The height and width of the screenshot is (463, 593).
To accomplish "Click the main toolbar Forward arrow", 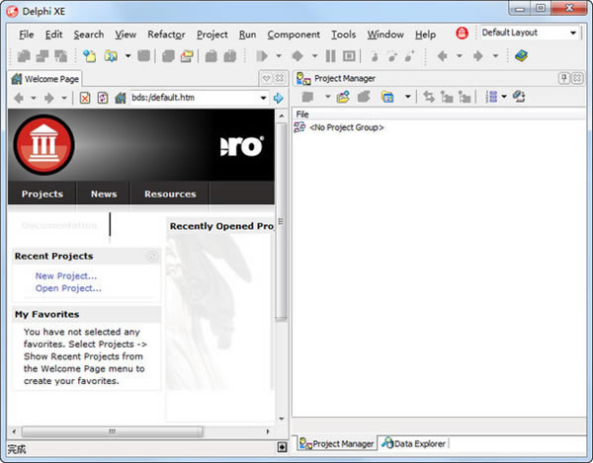I will (x=478, y=56).
